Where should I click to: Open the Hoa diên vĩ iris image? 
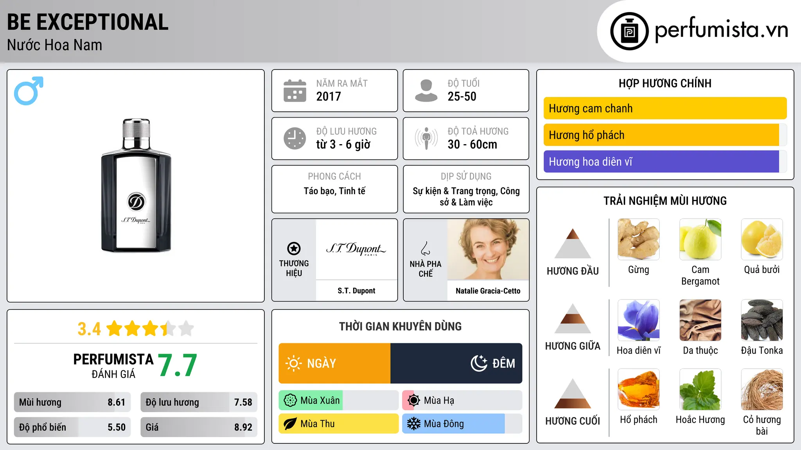pyautogui.click(x=639, y=320)
